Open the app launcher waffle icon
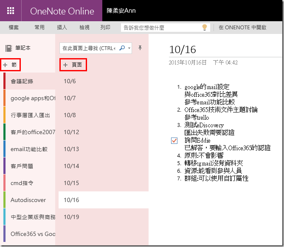284x247 pixels. click(11, 11)
